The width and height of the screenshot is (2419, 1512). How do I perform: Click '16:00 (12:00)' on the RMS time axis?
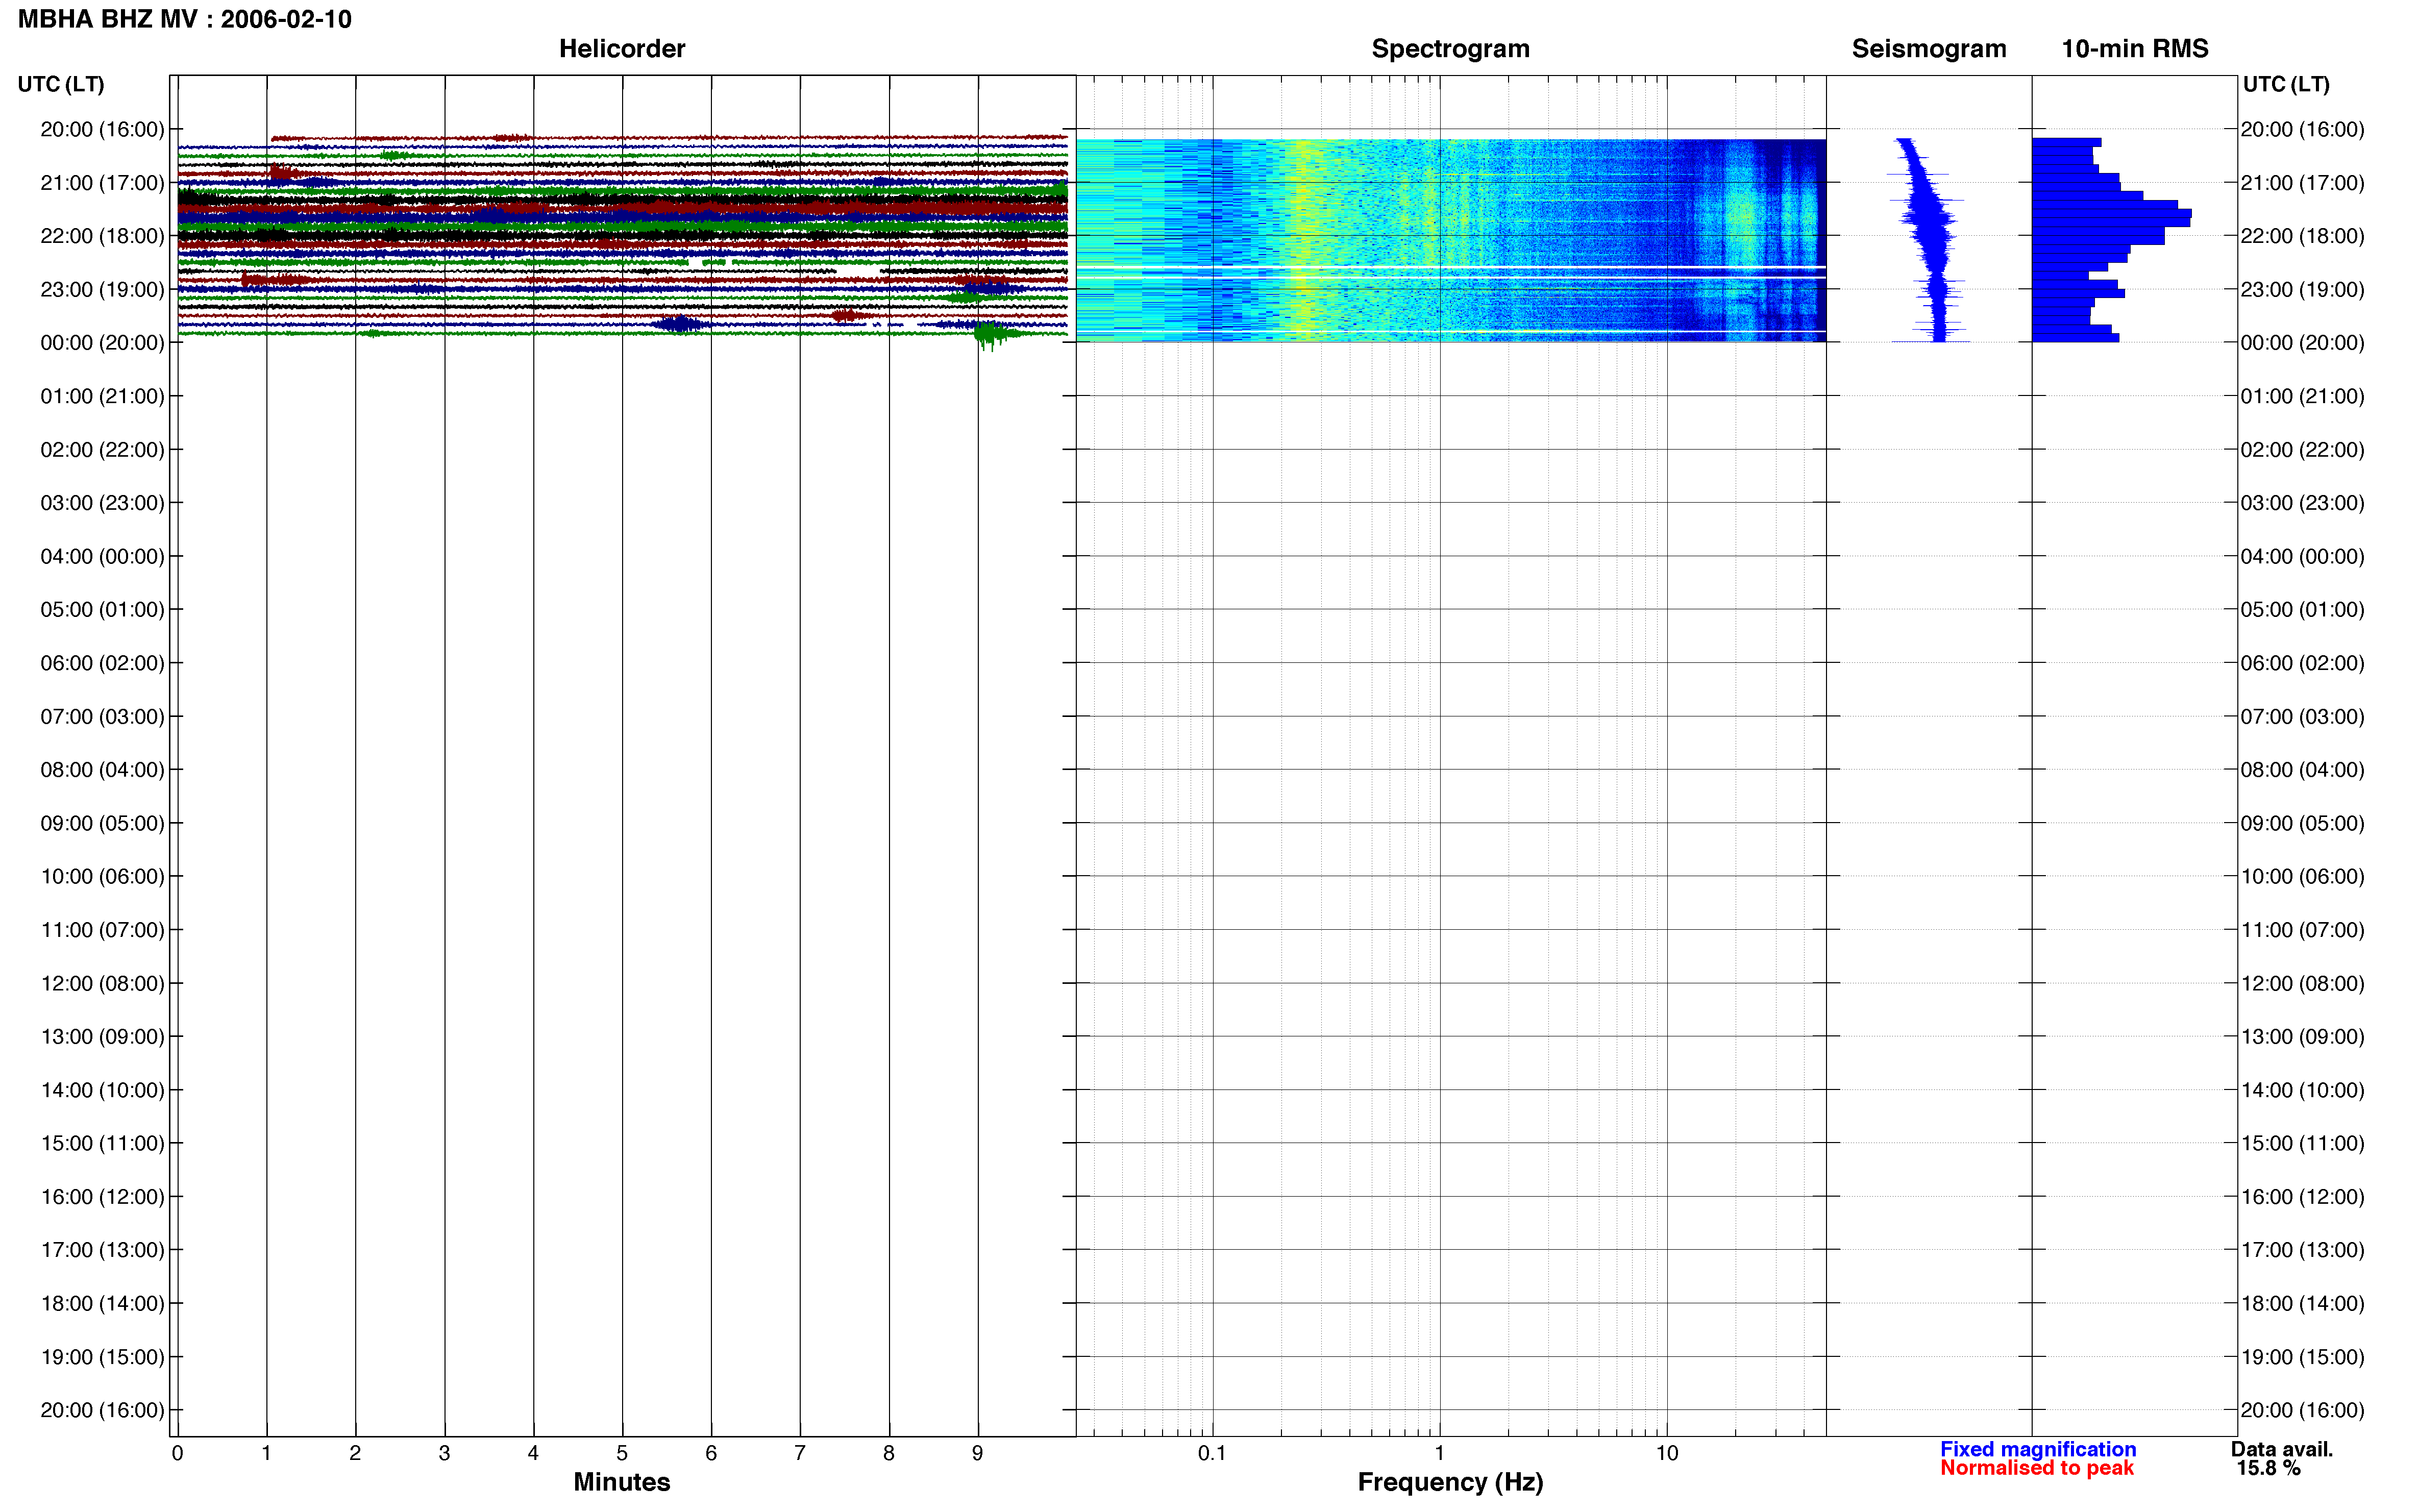click(x=2303, y=1197)
